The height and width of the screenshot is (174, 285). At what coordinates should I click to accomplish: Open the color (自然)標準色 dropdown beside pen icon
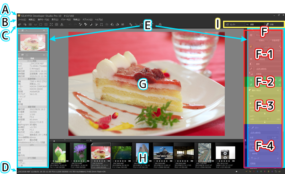click(268, 69)
